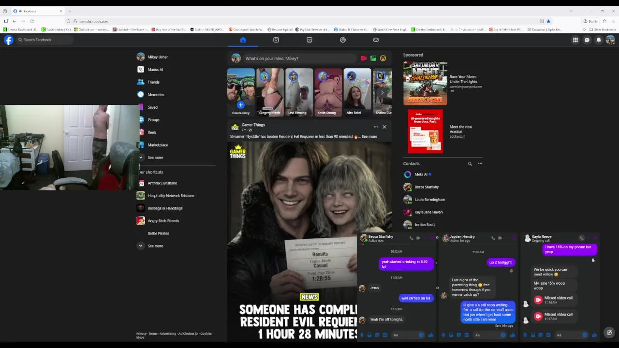Open the account profile picture menu

(x=610, y=40)
